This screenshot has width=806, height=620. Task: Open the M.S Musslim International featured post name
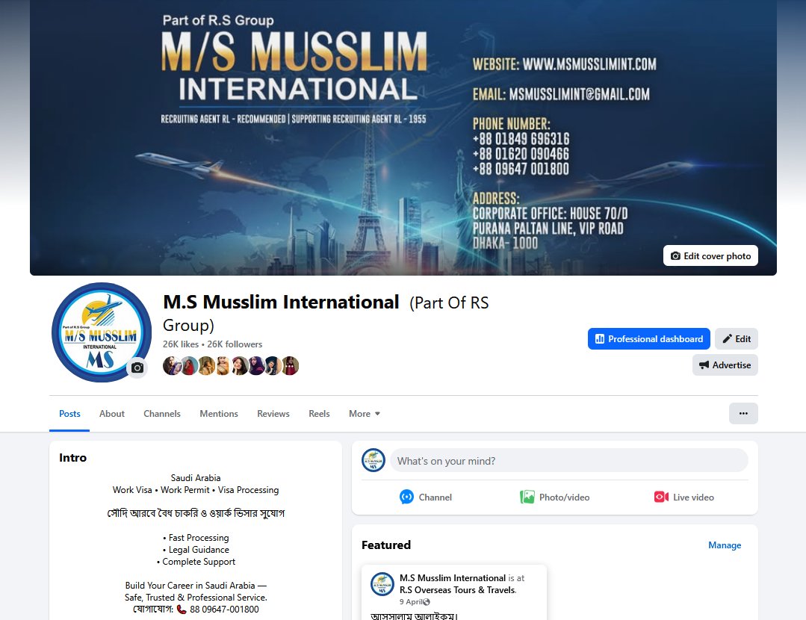(453, 578)
